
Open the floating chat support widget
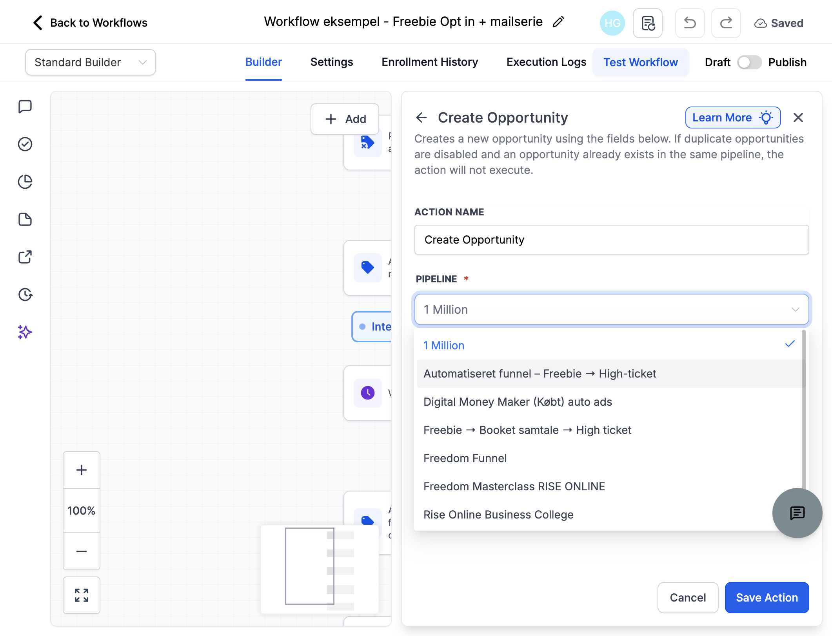click(x=797, y=513)
